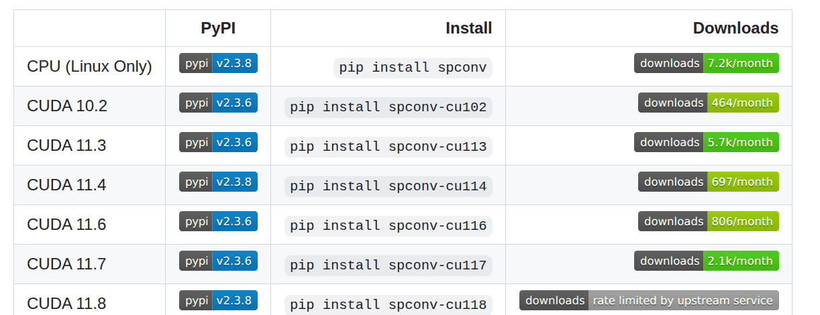Click the pypi v2.3.8 badge for CPU

pyautogui.click(x=218, y=64)
